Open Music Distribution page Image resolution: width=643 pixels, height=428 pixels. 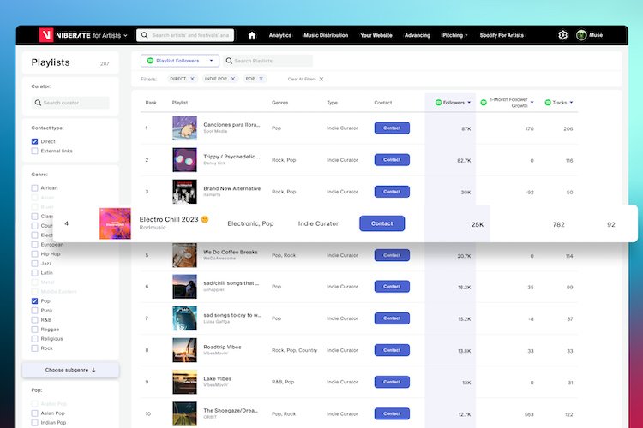click(326, 35)
